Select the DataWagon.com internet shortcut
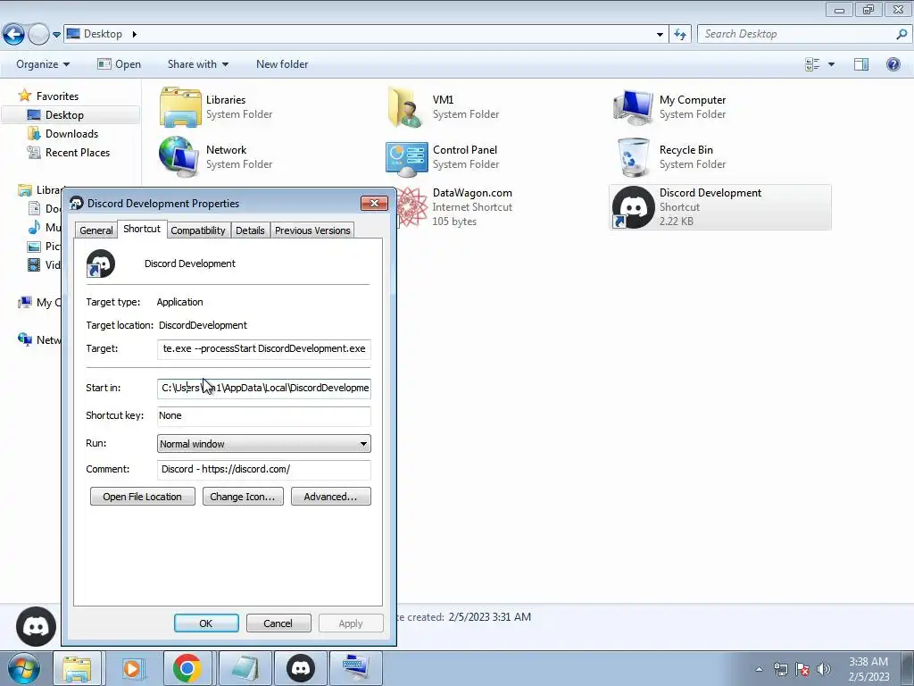This screenshot has width=914, height=686. (472, 207)
